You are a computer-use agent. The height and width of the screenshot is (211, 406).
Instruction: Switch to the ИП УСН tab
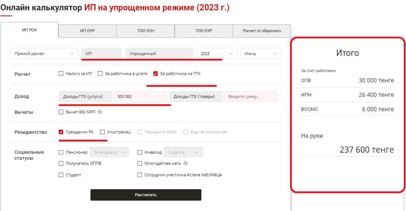pyautogui.click(x=29, y=30)
